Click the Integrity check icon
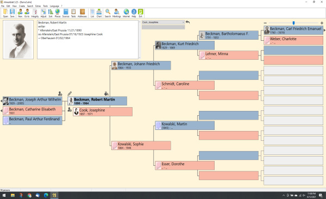The image size is (326, 199). pos(35,13)
